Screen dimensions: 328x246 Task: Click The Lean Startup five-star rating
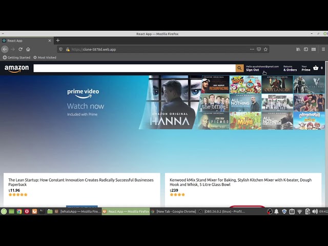click(18, 195)
